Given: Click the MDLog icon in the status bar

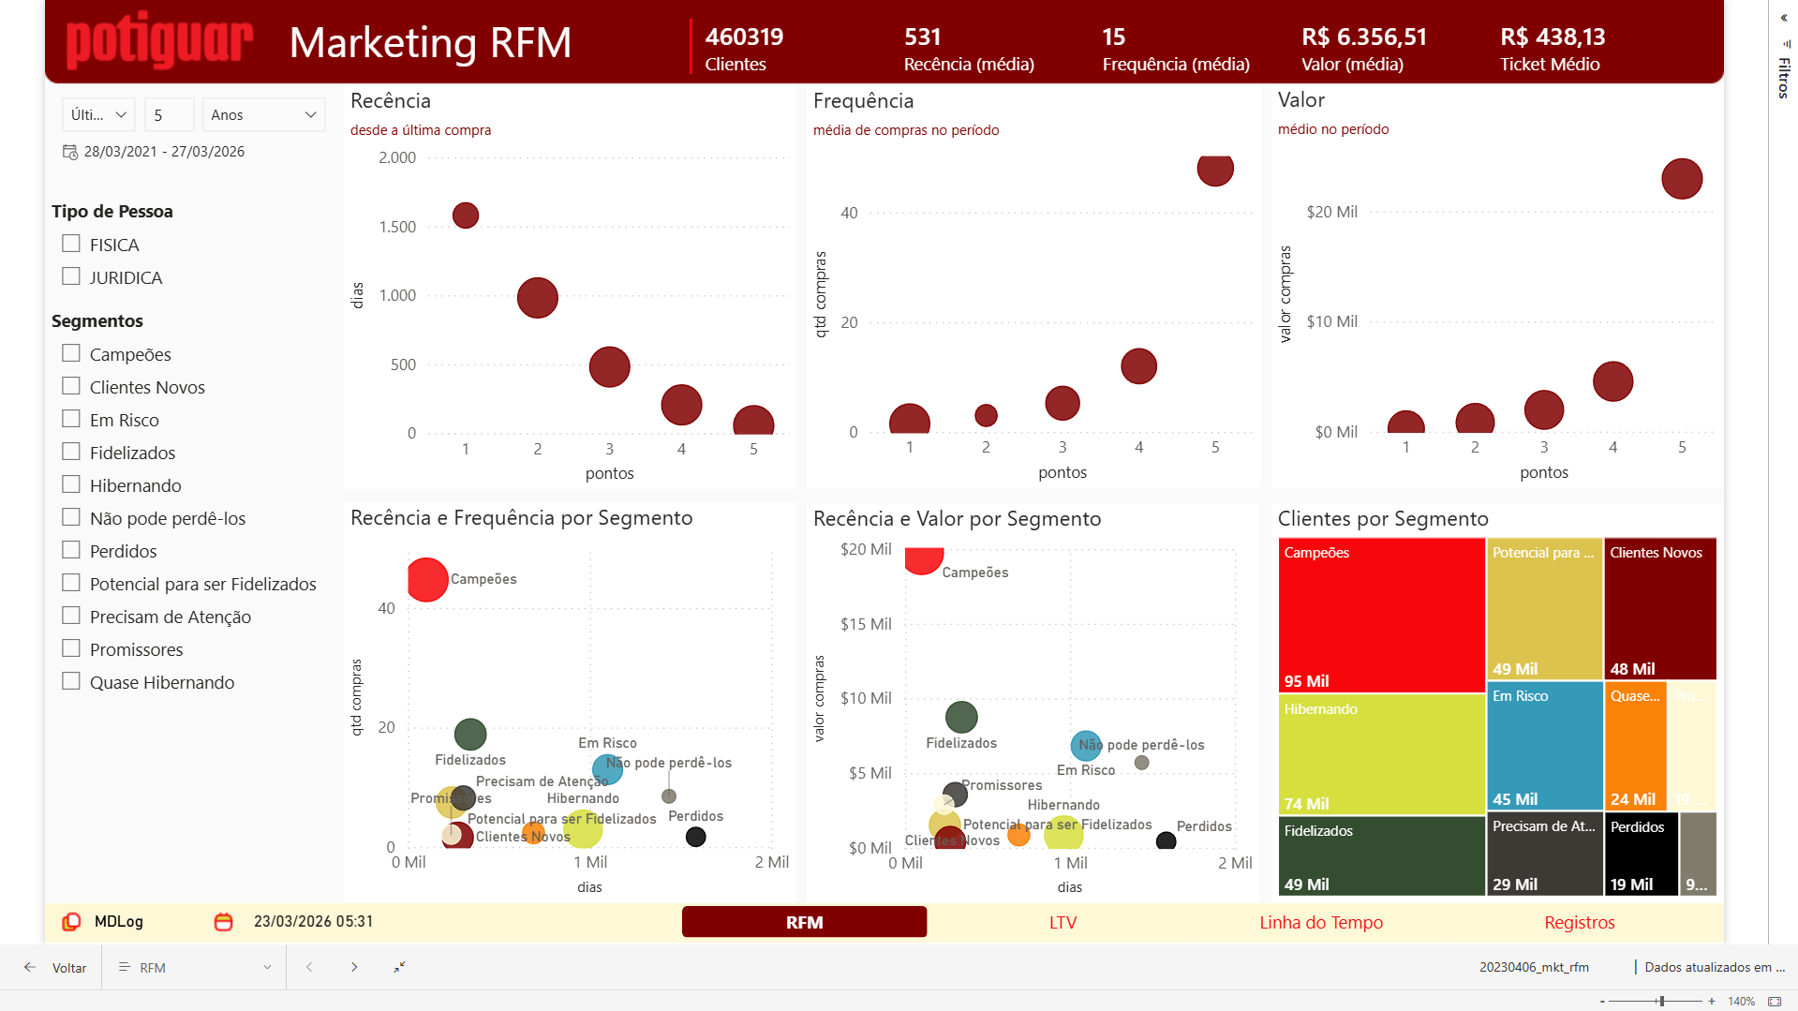Looking at the screenshot, I should [71, 922].
